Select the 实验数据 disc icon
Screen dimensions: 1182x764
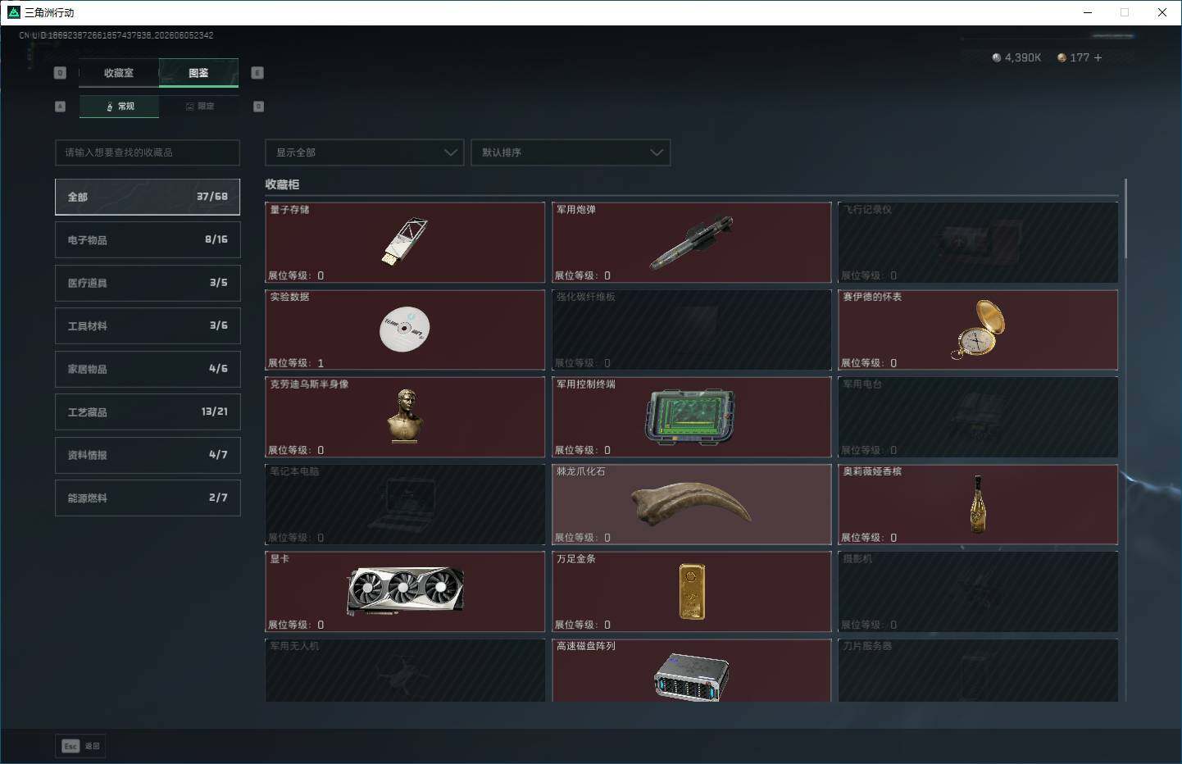click(405, 329)
